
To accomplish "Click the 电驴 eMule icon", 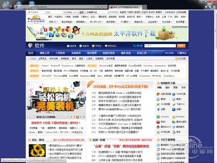I will coord(174,132).
